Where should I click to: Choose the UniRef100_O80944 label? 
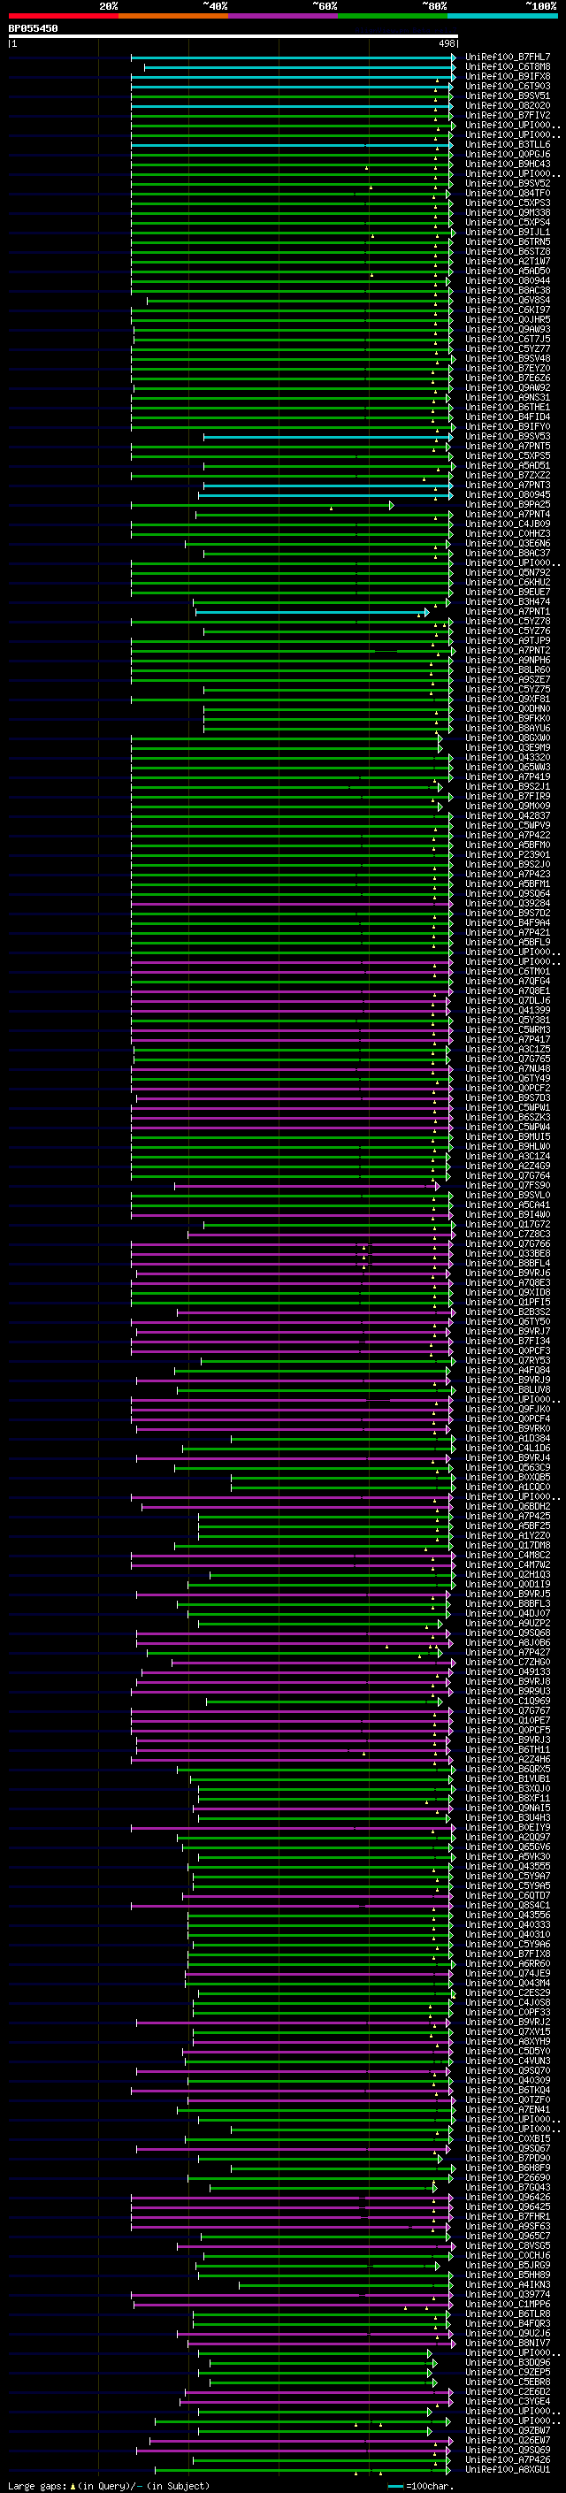(507, 280)
